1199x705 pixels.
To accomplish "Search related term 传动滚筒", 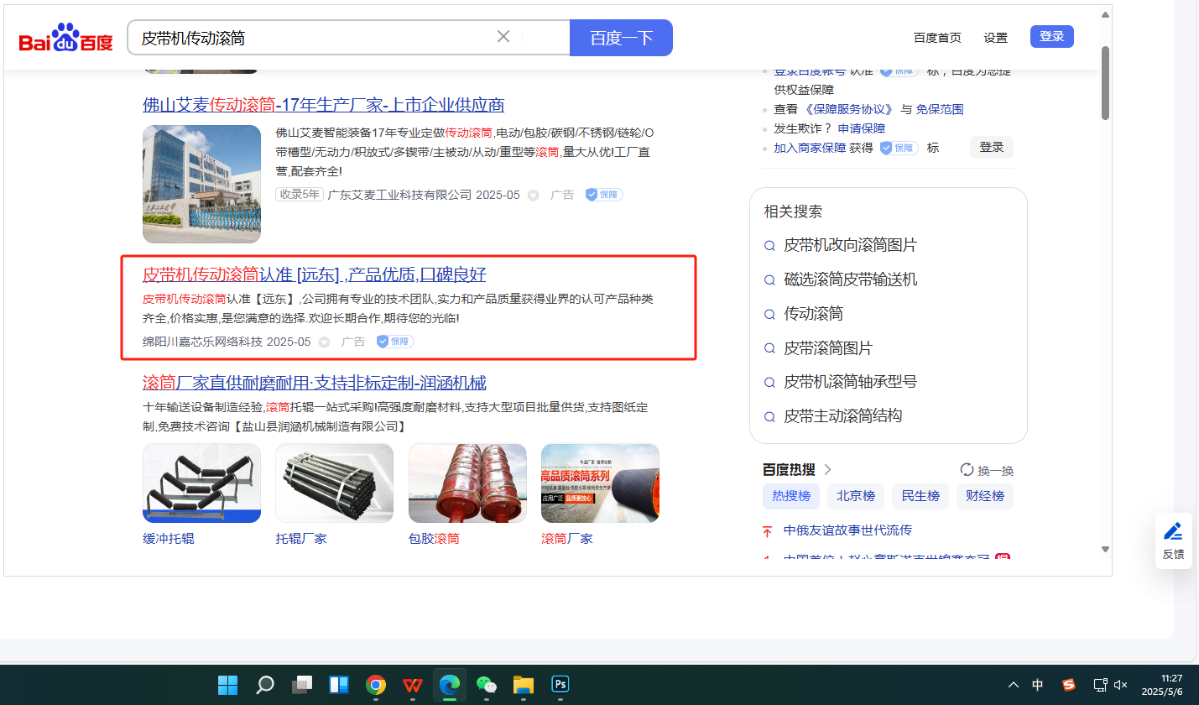I will coord(813,314).
